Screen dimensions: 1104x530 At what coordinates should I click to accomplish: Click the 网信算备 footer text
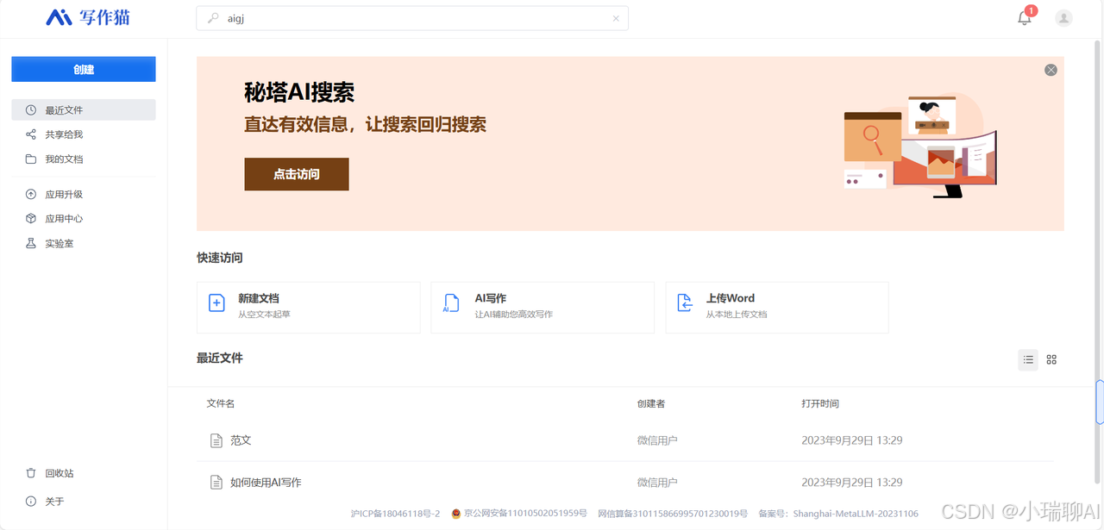point(673,514)
